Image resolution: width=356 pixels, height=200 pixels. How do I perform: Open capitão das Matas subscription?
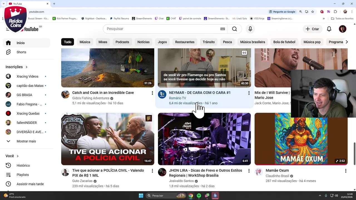[x=26, y=86]
